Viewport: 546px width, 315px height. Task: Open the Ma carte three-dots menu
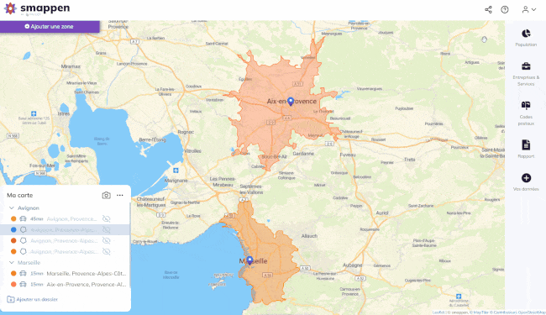pyautogui.click(x=120, y=195)
